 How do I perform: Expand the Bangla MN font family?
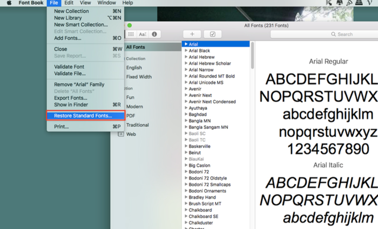(x=186, y=121)
